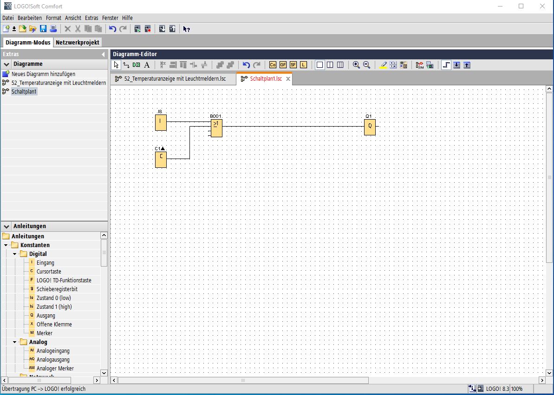Open the Co constants block list
554x395 pixels.
point(273,65)
